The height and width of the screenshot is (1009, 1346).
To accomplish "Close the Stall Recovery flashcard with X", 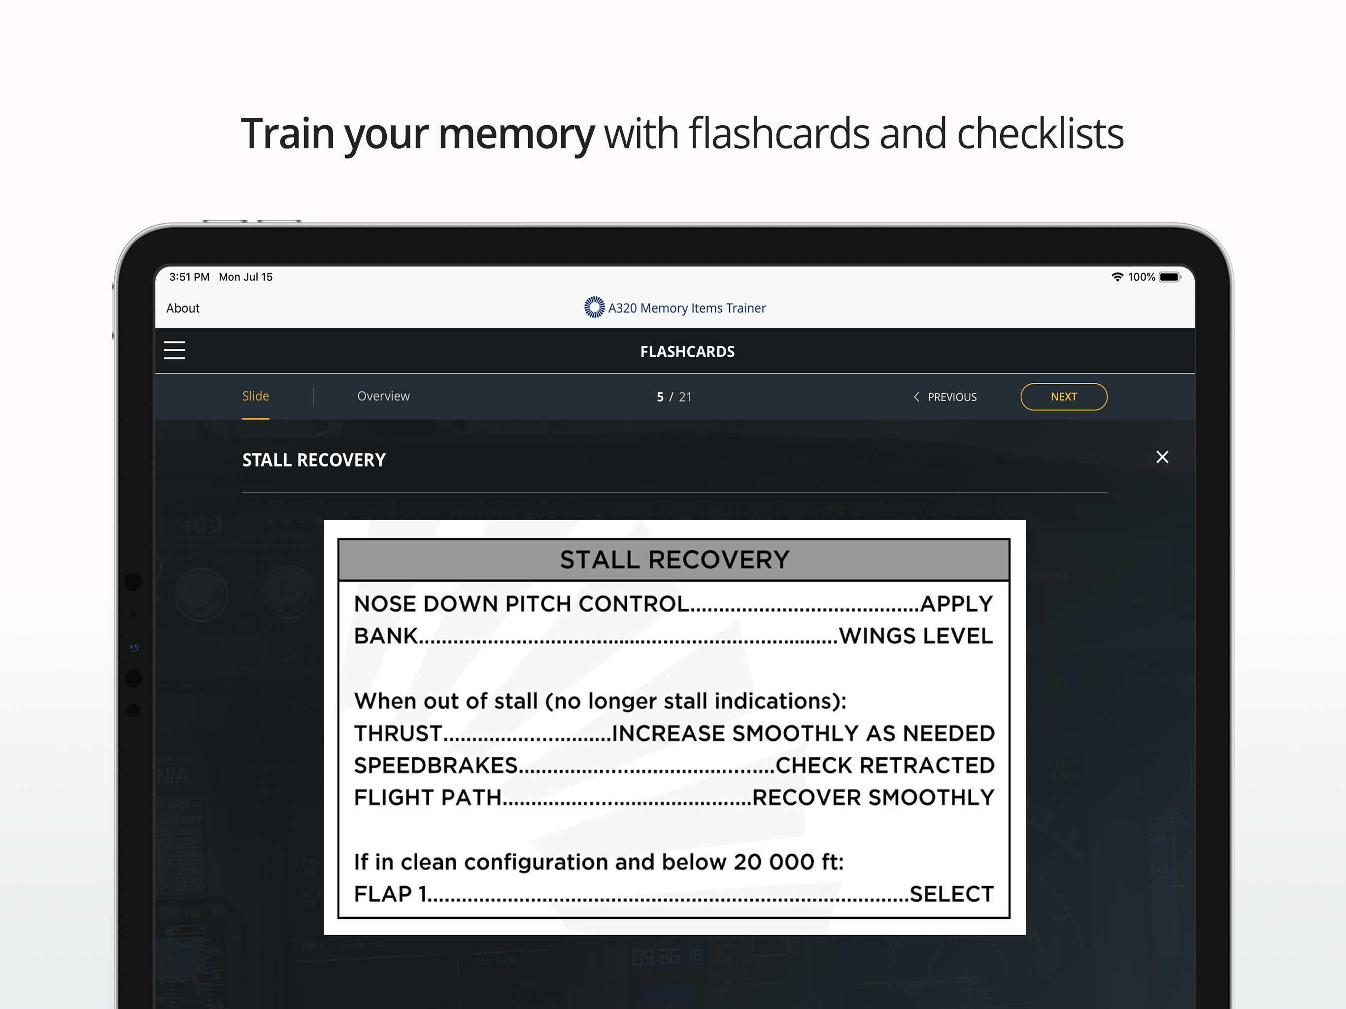I will coord(1162,457).
